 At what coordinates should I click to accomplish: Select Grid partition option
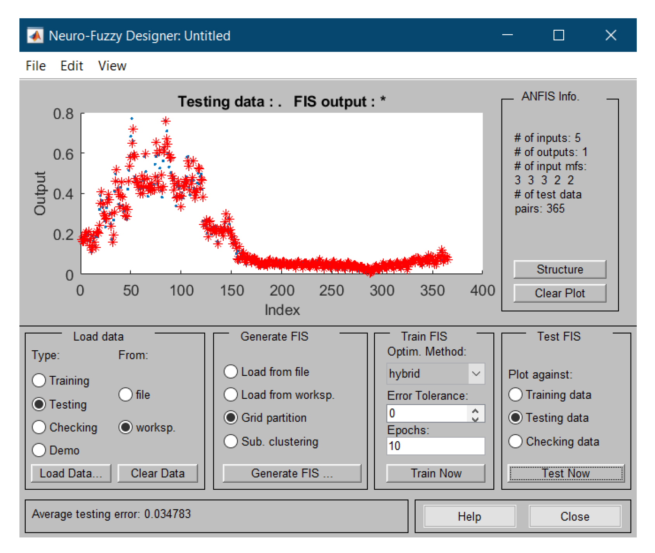click(x=231, y=417)
